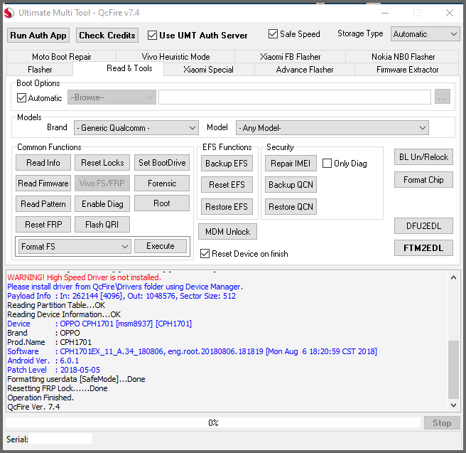Click the Root button
The image size is (466, 453).
[162, 203]
